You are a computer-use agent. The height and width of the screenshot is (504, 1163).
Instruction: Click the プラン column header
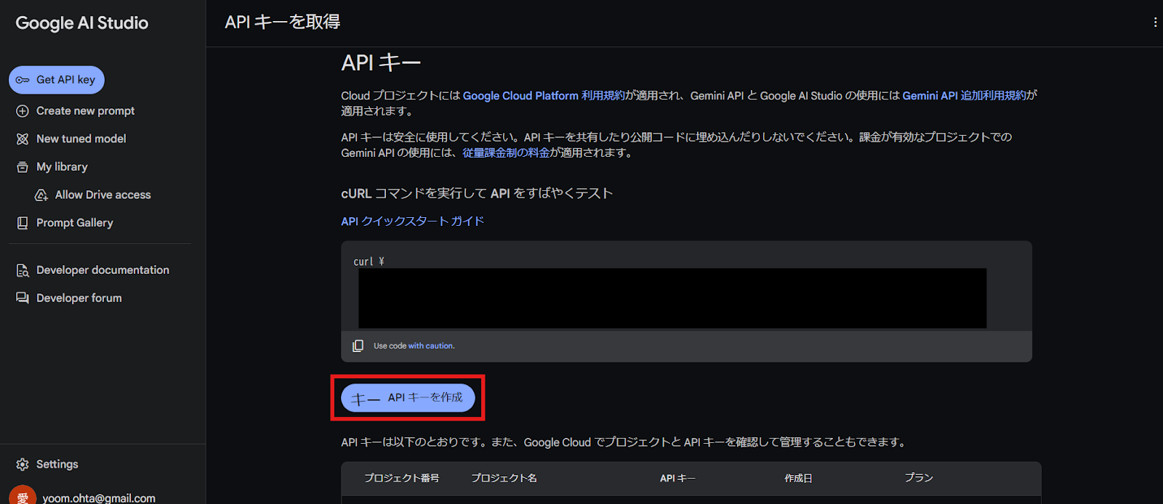click(x=919, y=478)
